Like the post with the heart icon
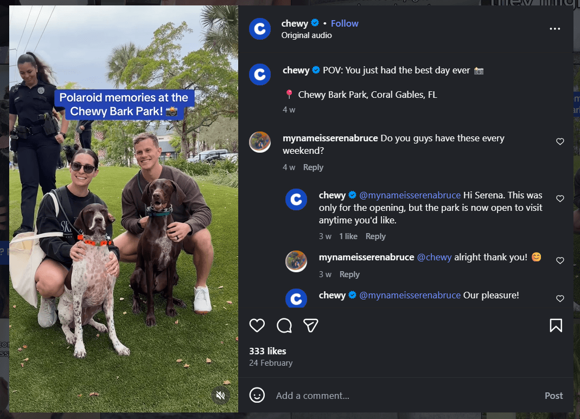Viewport: 580px width, 419px height. pyautogui.click(x=257, y=326)
